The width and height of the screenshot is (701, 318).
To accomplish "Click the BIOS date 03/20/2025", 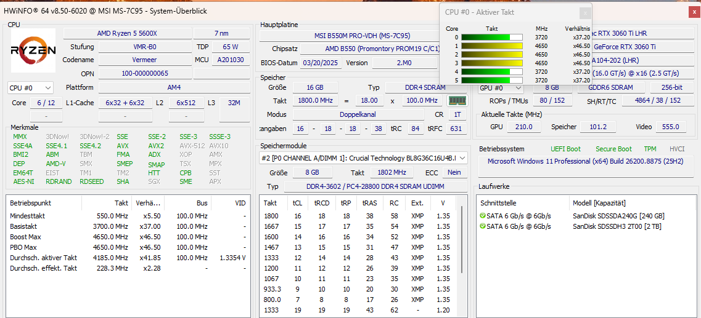I will click(321, 63).
